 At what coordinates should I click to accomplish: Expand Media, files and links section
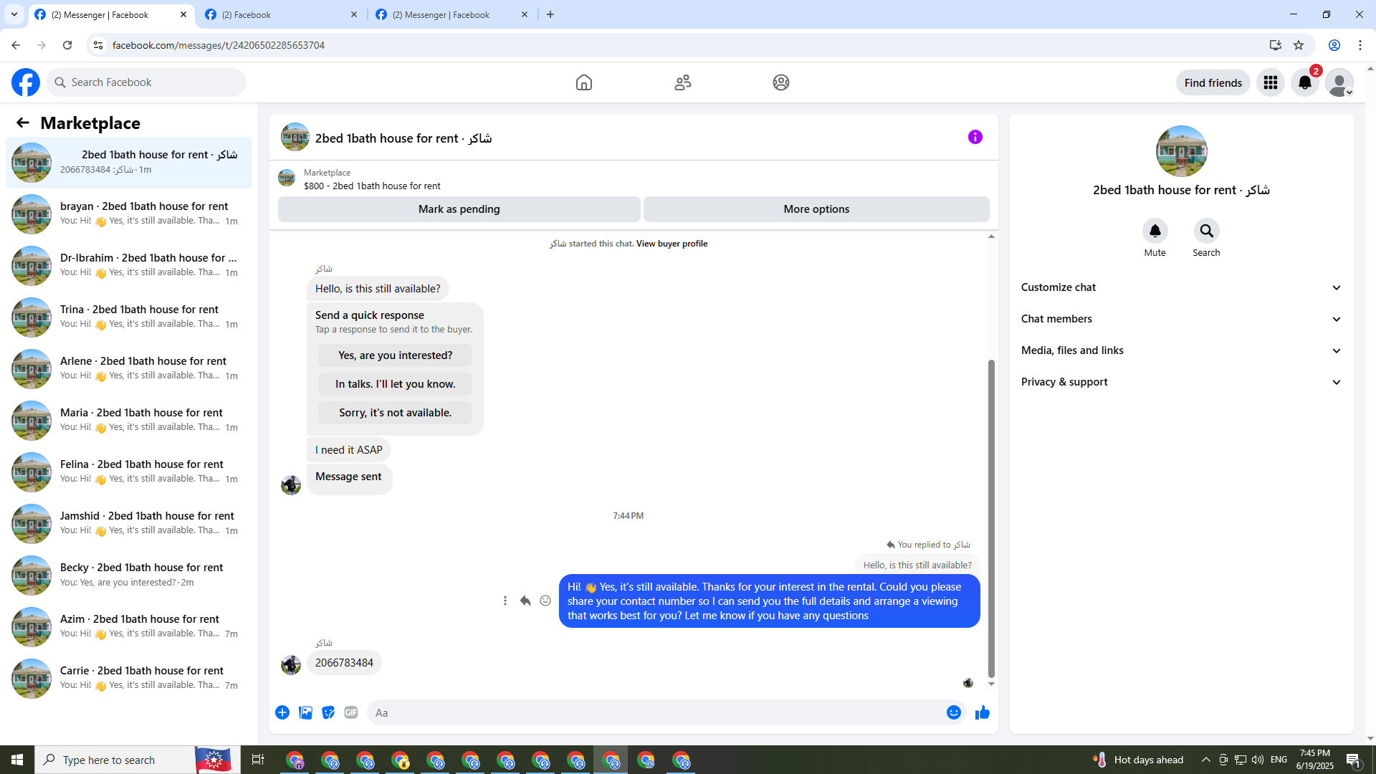[1181, 350]
